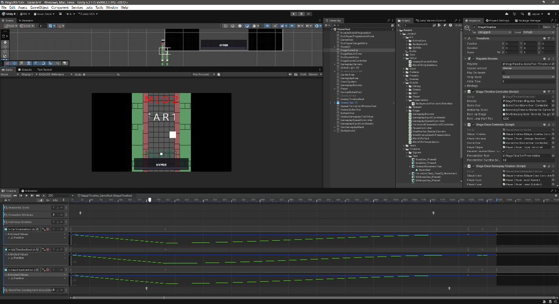Open the Formation Windows track options menu
The width and height of the screenshot is (559, 304).
[x=65, y=215]
